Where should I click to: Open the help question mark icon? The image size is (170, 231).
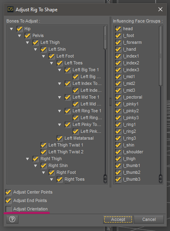click(12, 219)
